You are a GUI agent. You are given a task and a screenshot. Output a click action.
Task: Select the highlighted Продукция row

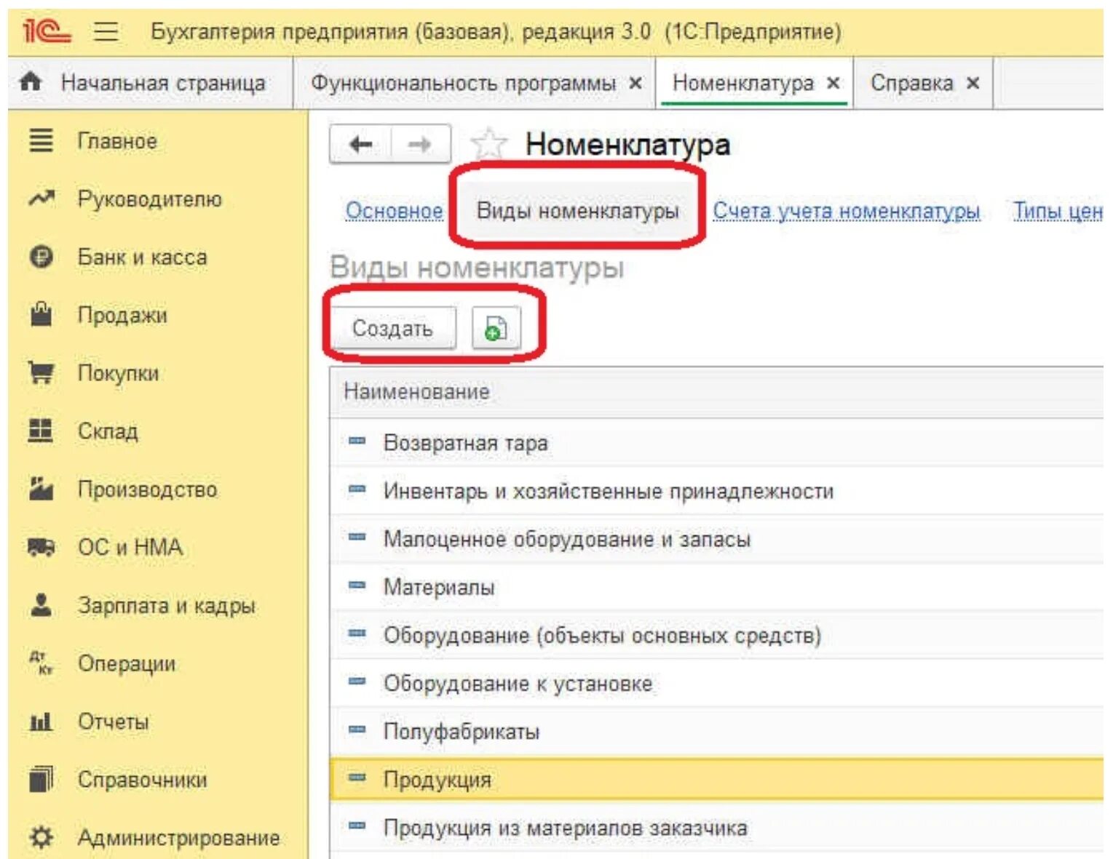click(x=717, y=779)
